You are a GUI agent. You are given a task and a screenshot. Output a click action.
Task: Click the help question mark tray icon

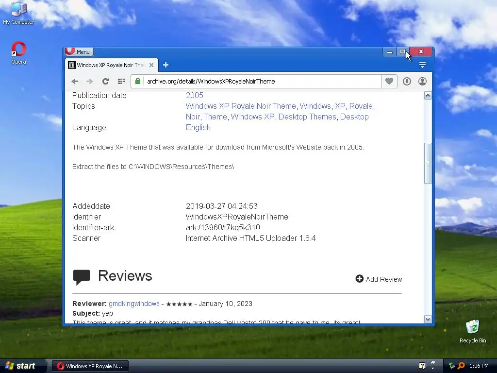pyautogui.click(x=422, y=366)
